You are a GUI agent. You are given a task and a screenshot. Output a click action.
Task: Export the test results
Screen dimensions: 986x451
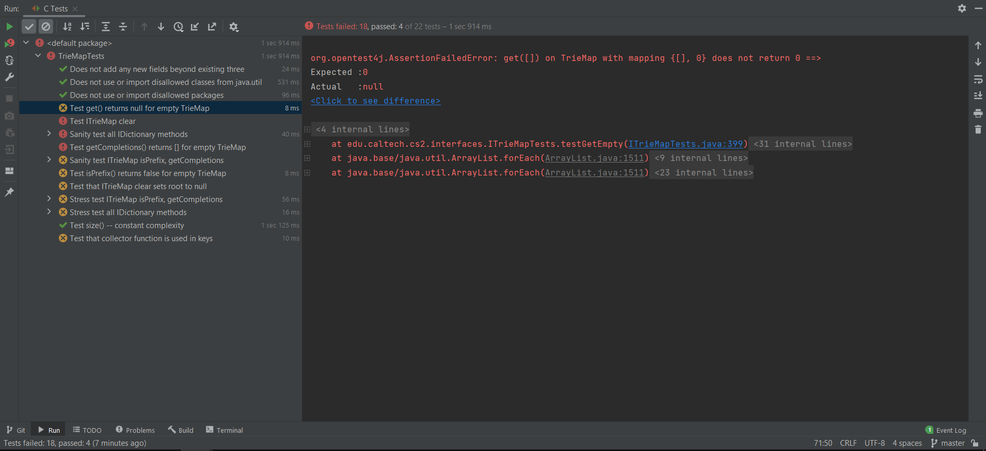212,27
